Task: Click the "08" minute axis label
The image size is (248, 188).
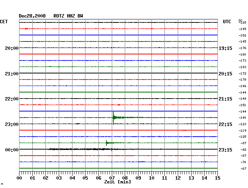Action: click(125, 178)
